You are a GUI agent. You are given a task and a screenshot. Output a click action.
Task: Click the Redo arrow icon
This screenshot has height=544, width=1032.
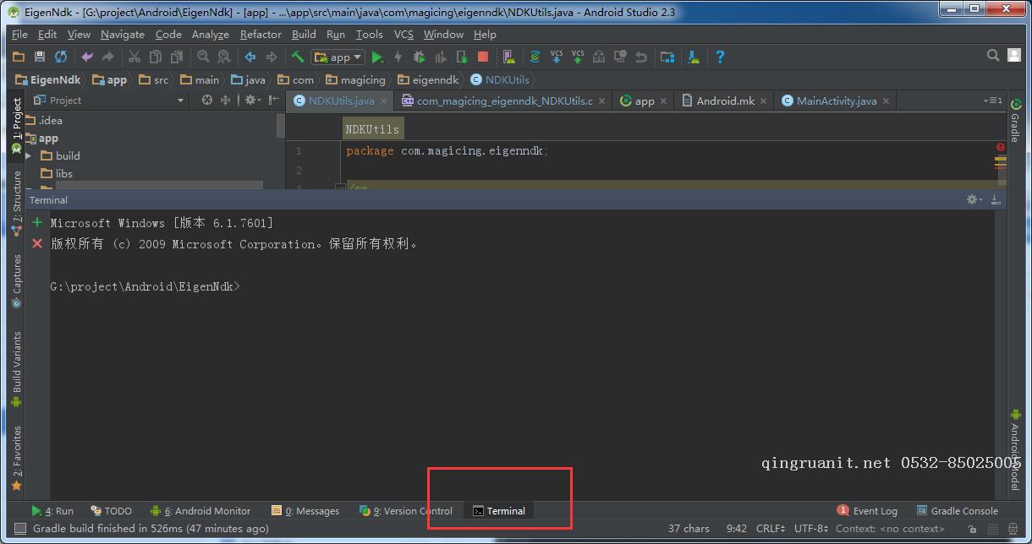tap(107, 57)
